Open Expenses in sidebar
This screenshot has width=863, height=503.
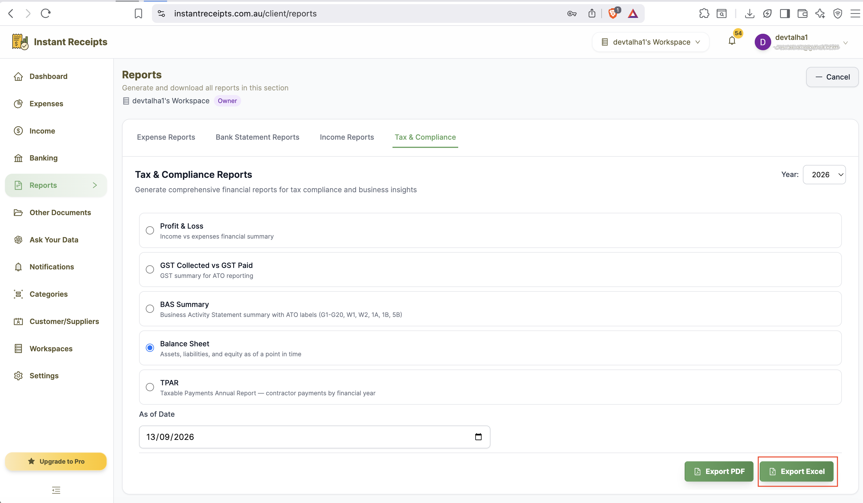click(x=56, y=104)
